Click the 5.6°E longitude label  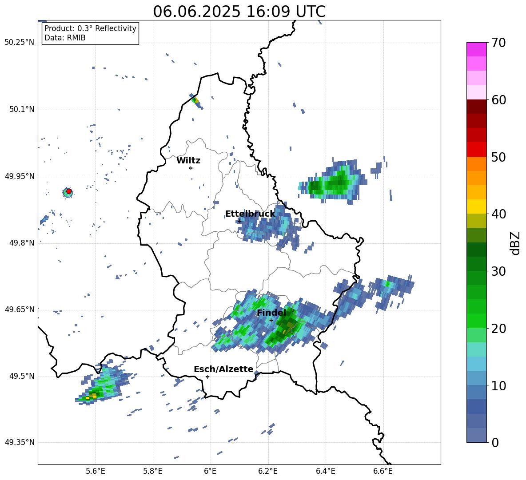[96, 471]
